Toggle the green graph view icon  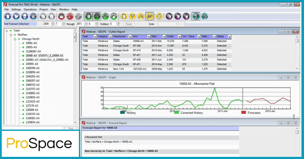coord(97,16)
